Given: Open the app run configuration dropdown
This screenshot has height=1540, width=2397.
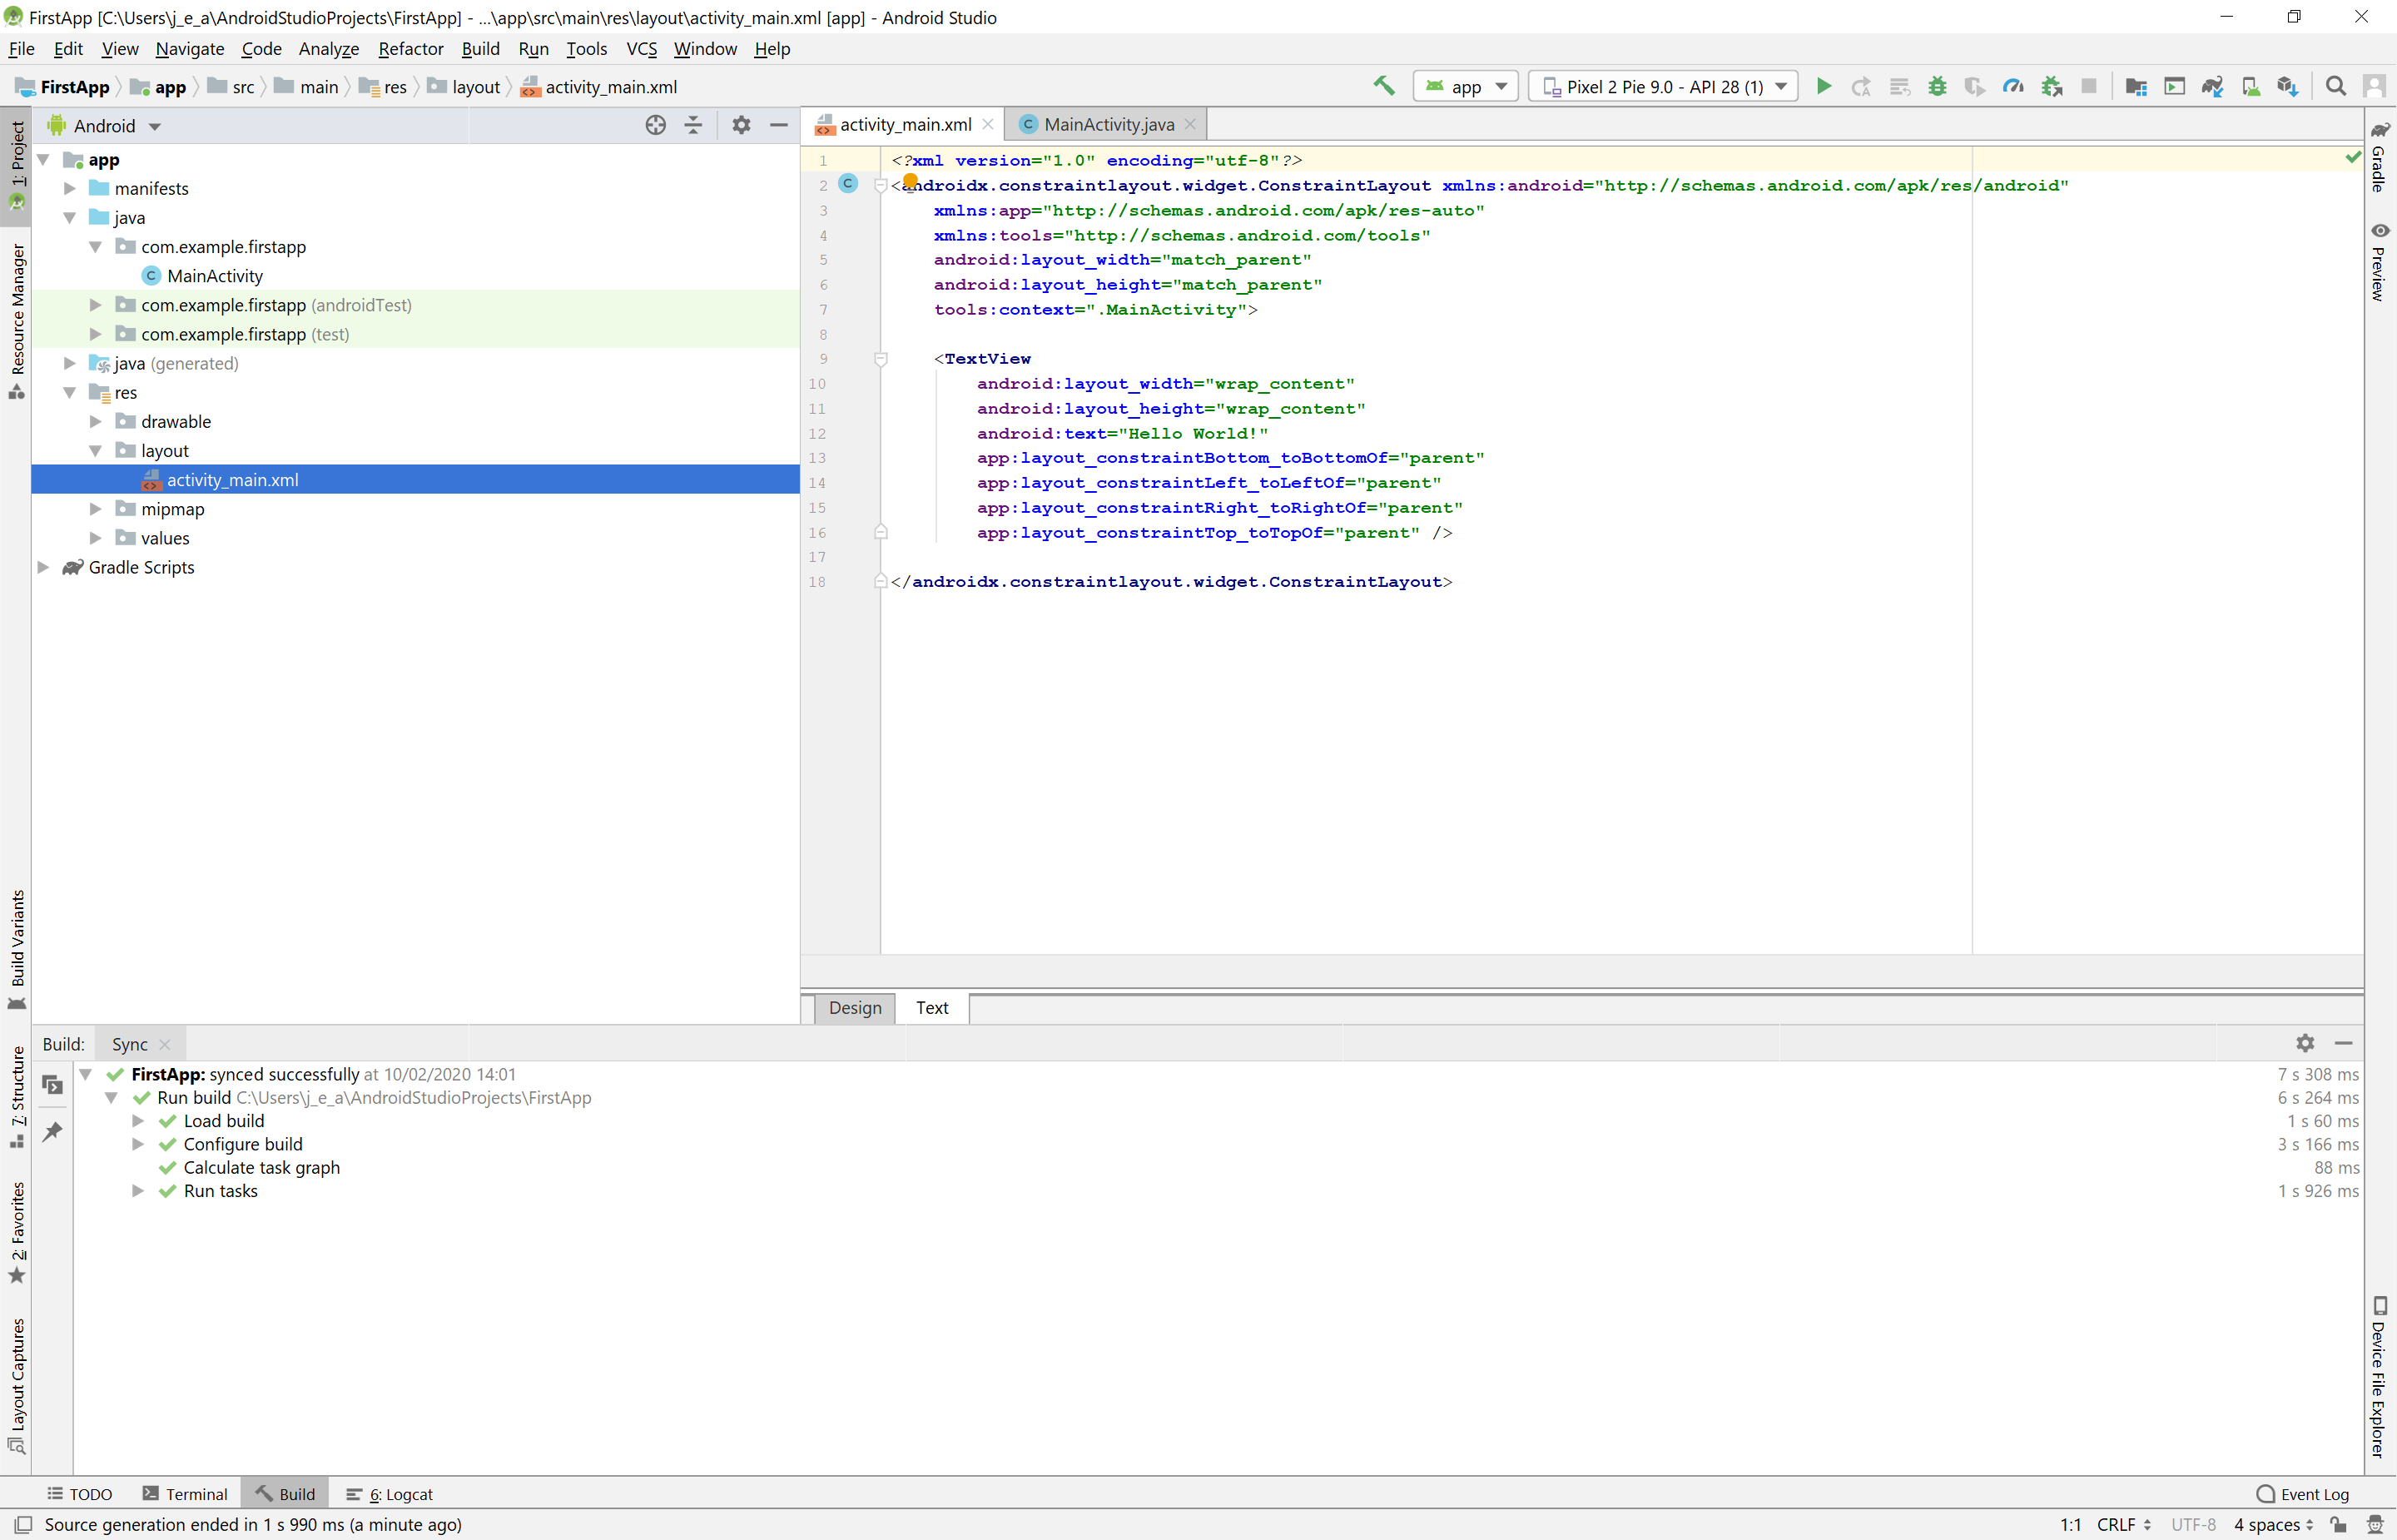Looking at the screenshot, I should [x=1466, y=86].
